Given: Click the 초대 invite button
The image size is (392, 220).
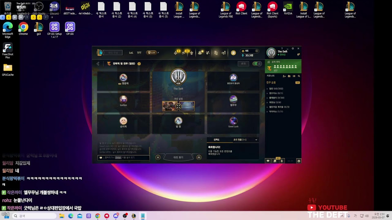Looking at the screenshot, I should 243,64.
